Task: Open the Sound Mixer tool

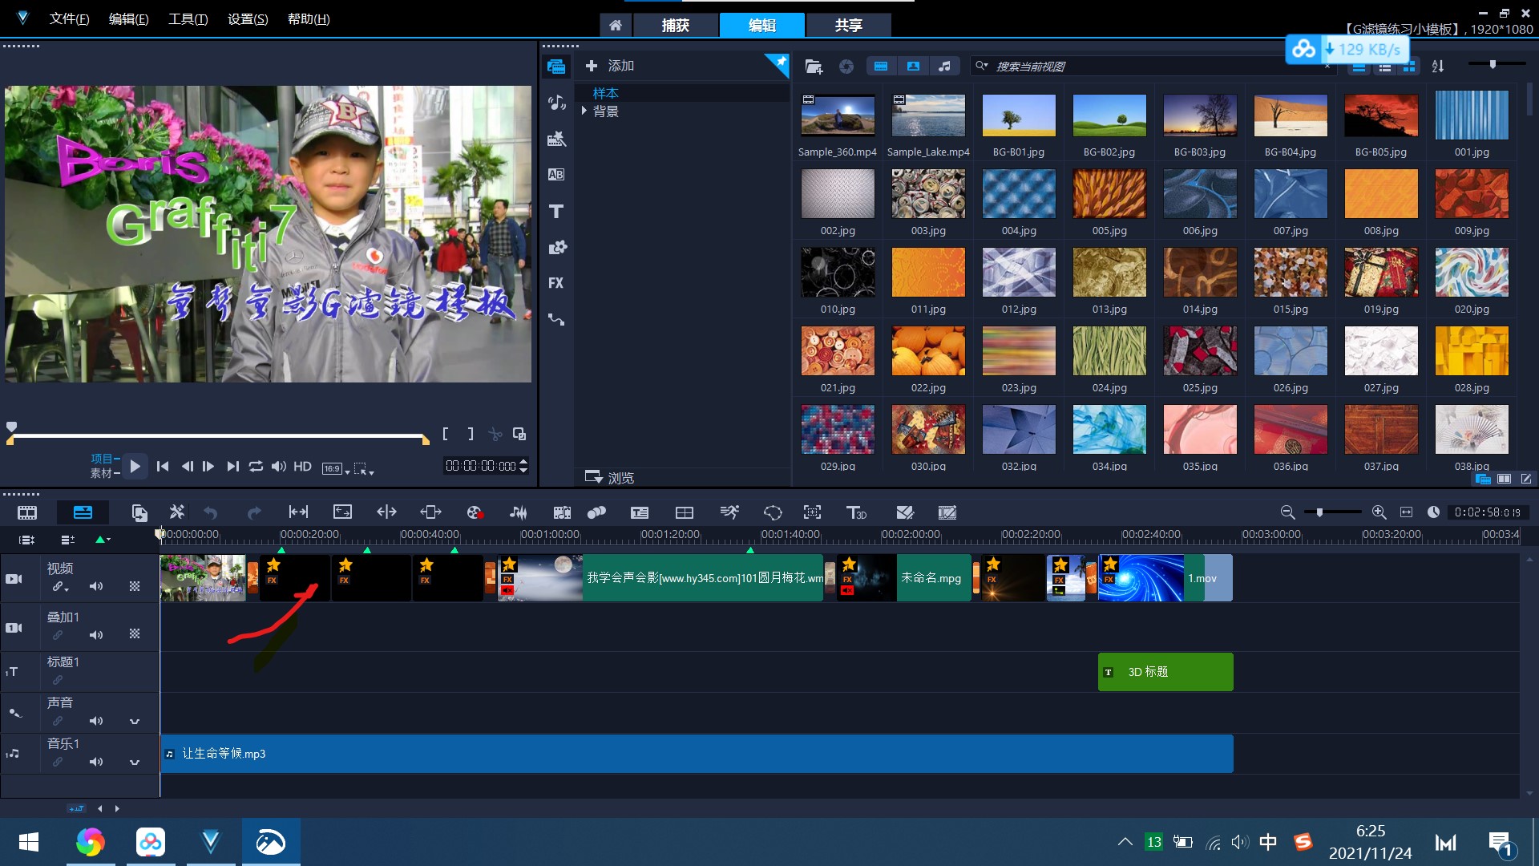Action: tap(519, 512)
